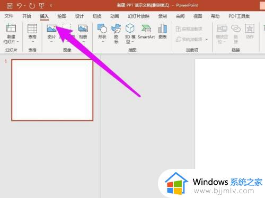
Task: Click 我的加载项 button
Action: (x=189, y=39)
